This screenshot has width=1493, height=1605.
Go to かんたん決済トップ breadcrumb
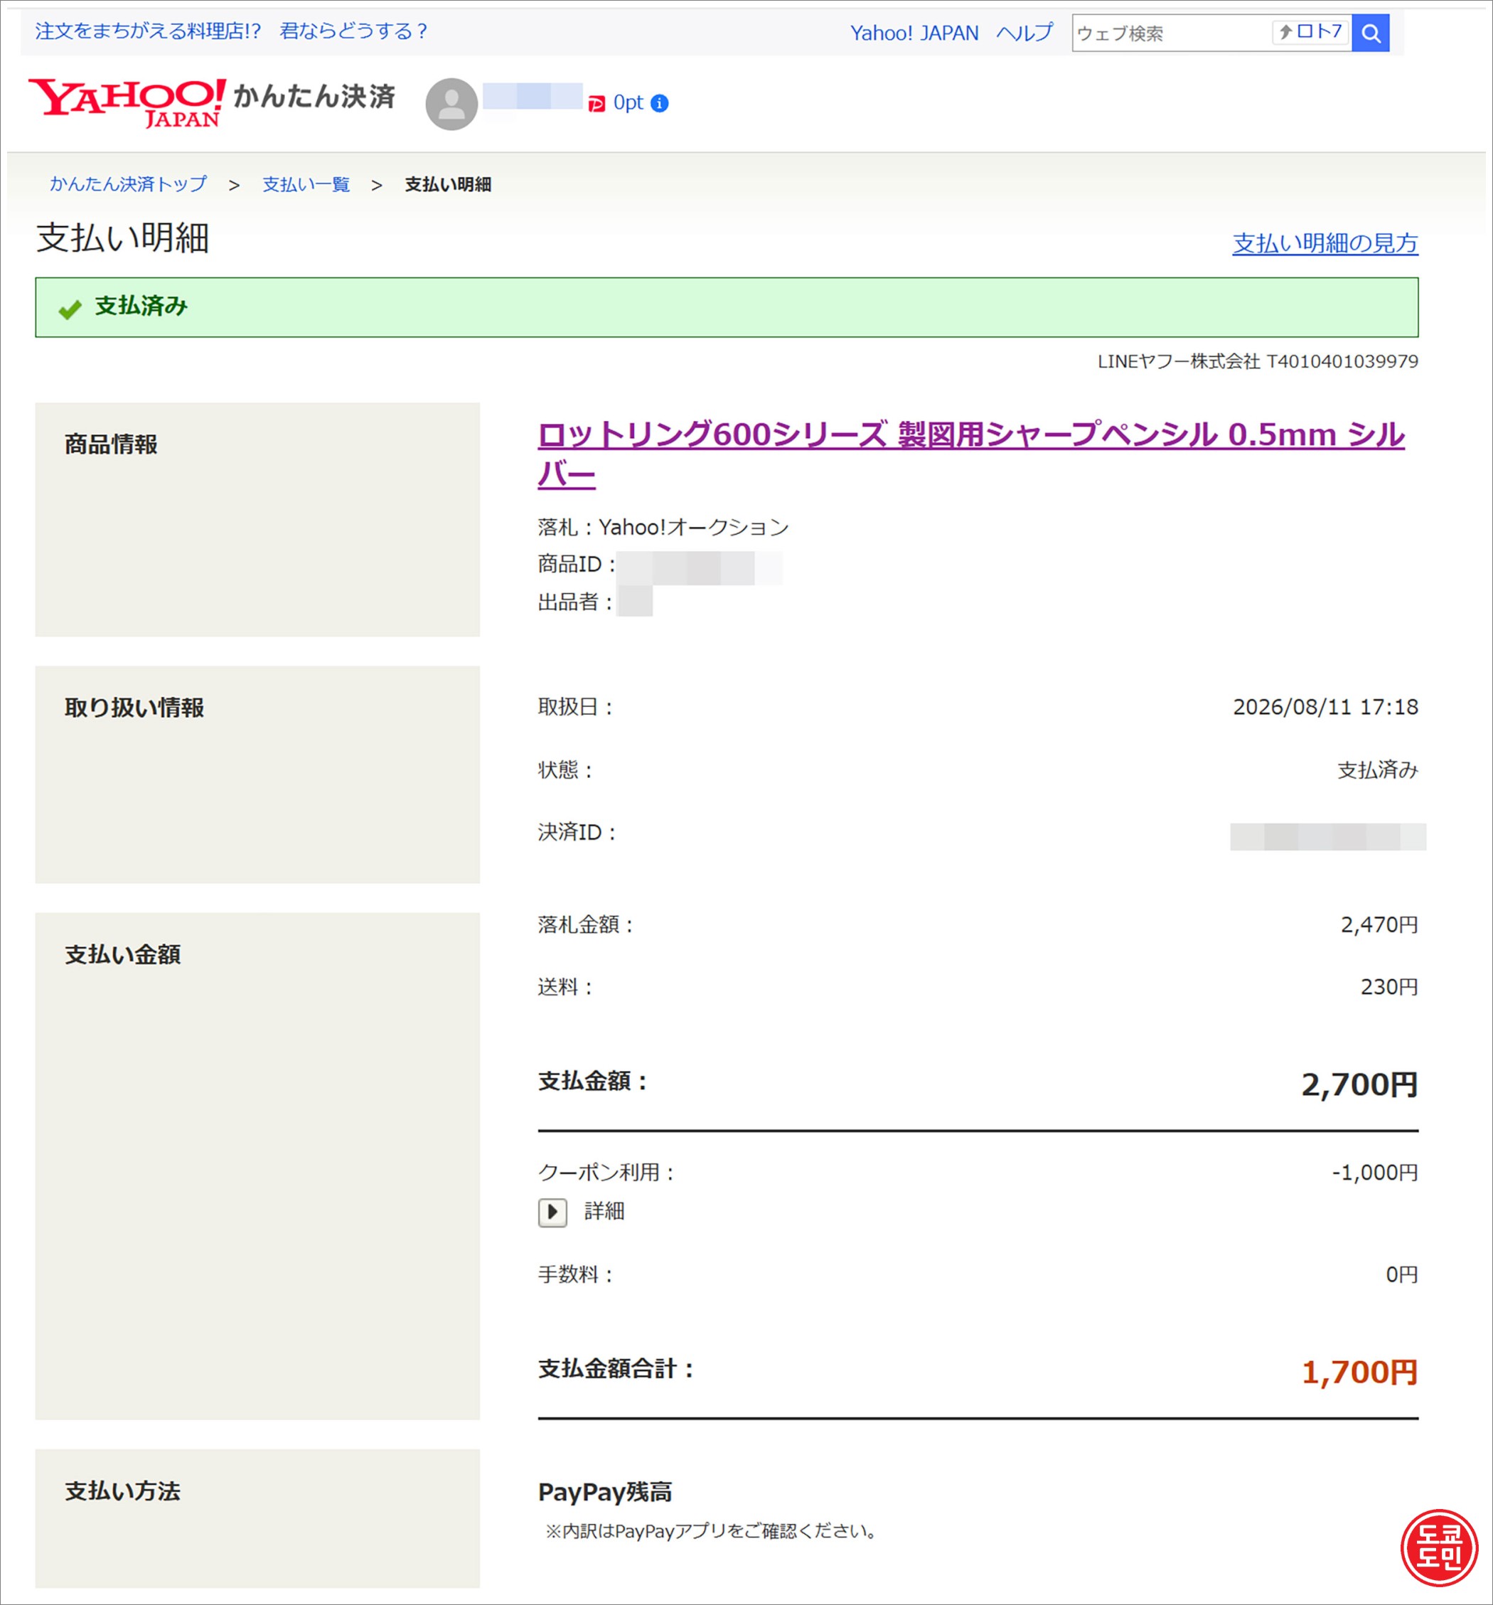click(128, 184)
